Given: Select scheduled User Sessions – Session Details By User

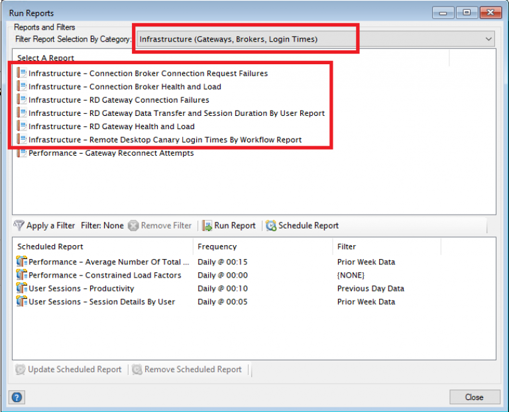Looking at the screenshot, I should 101,301.
